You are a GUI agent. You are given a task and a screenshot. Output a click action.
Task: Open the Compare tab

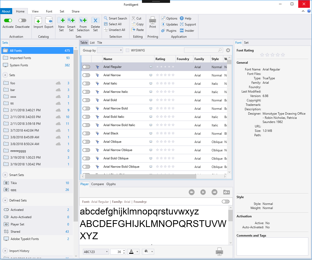pyautogui.click(x=97, y=184)
